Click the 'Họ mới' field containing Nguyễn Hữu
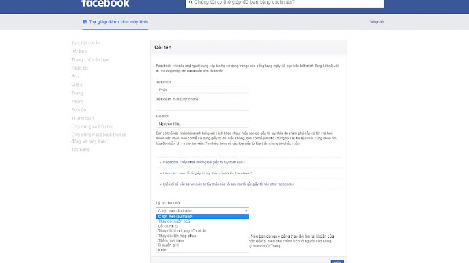 [x=203, y=124]
